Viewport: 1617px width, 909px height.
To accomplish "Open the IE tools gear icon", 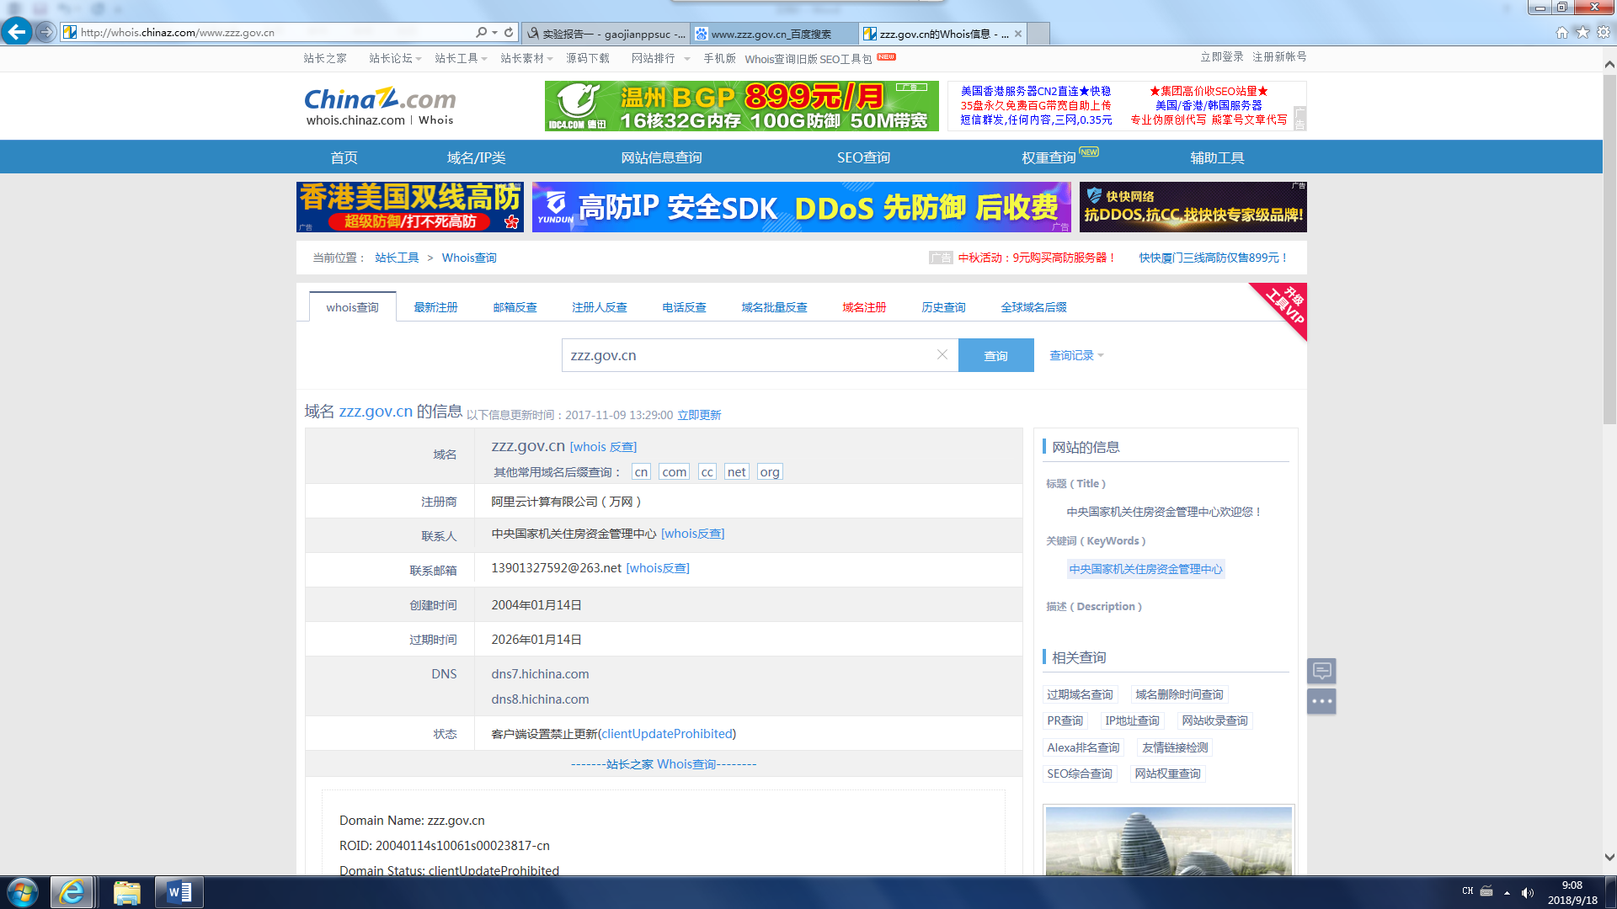I will pyautogui.click(x=1604, y=32).
